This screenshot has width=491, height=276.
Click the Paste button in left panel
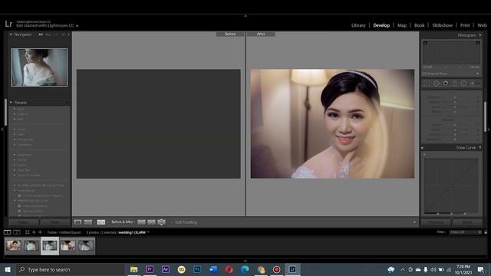coord(55,222)
